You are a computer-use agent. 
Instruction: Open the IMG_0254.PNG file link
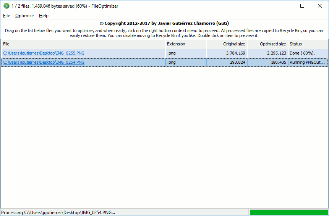click(44, 63)
